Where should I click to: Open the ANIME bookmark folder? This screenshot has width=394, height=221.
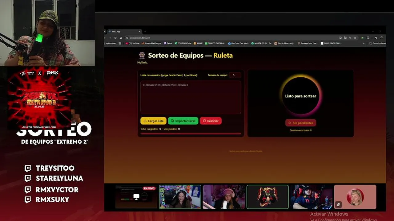pos(198,43)
